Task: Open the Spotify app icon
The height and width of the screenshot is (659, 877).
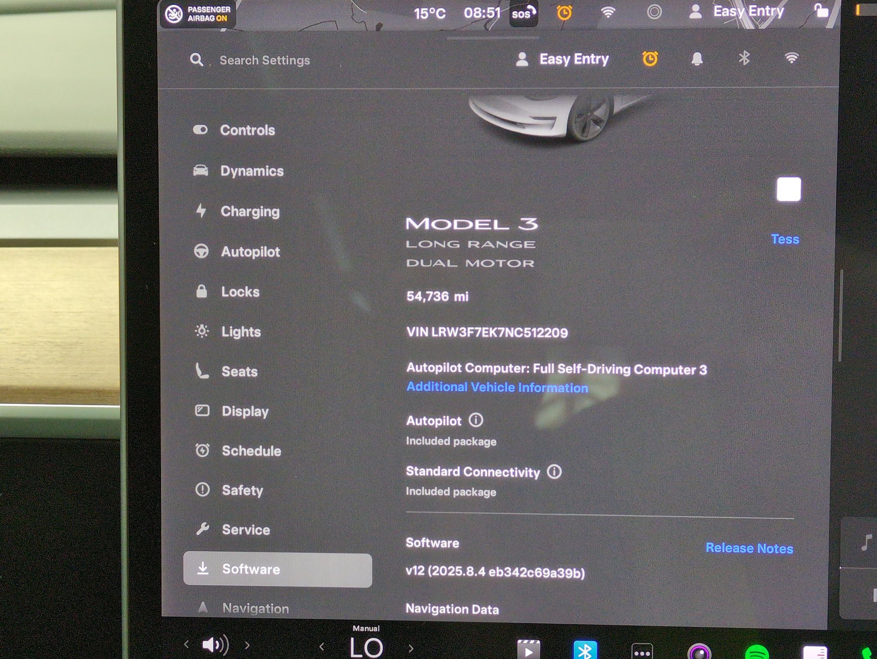Action: [757, 652]
